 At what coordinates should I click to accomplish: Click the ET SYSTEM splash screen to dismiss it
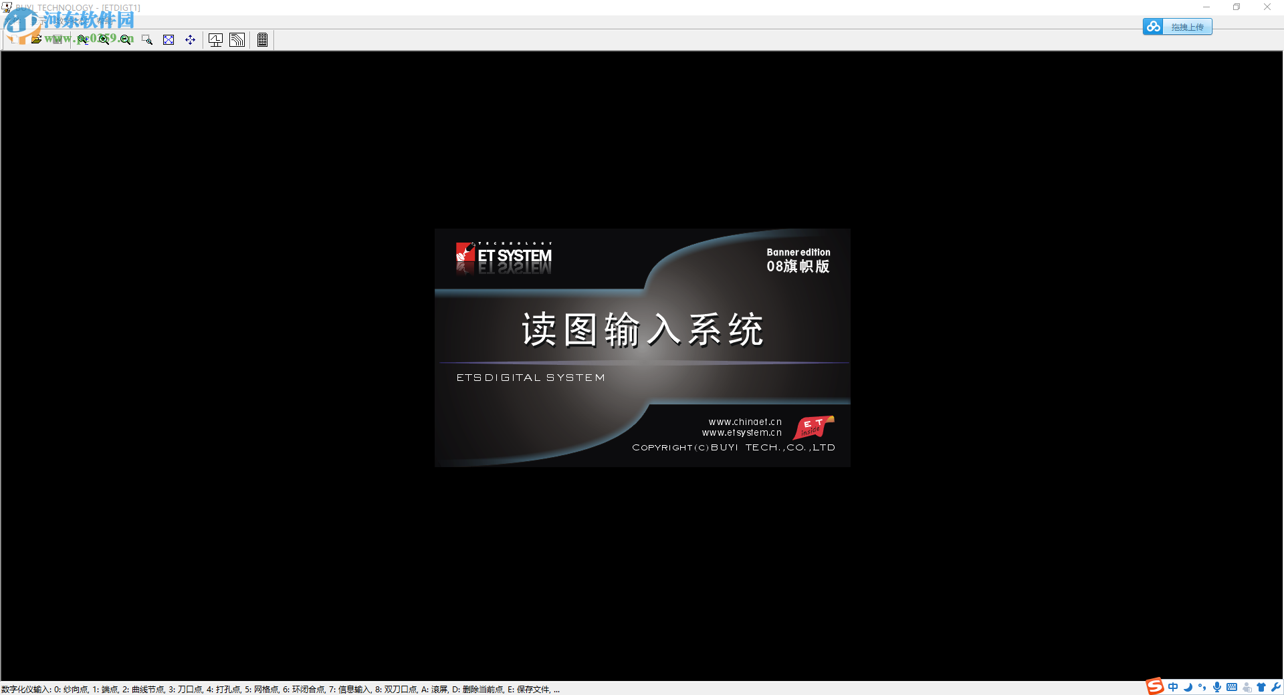pos(642,347)
